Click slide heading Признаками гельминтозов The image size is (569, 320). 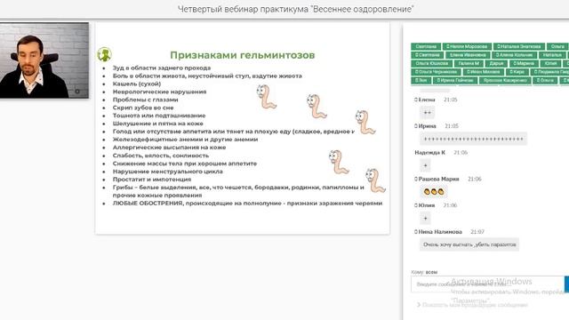243,55
